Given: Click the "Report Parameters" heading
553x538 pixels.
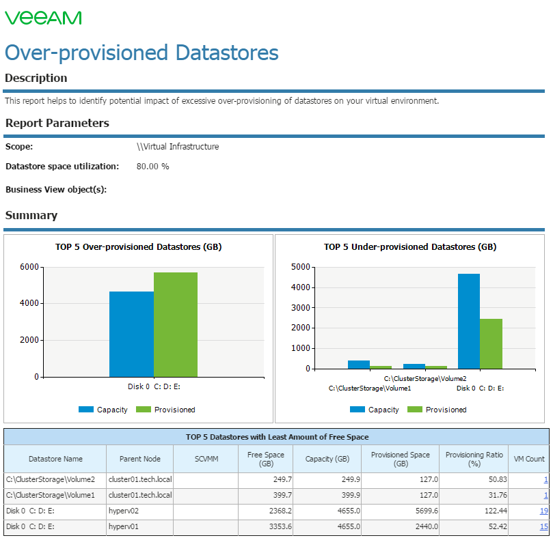Looking at the screenshot, I should (x=57, y=123).
